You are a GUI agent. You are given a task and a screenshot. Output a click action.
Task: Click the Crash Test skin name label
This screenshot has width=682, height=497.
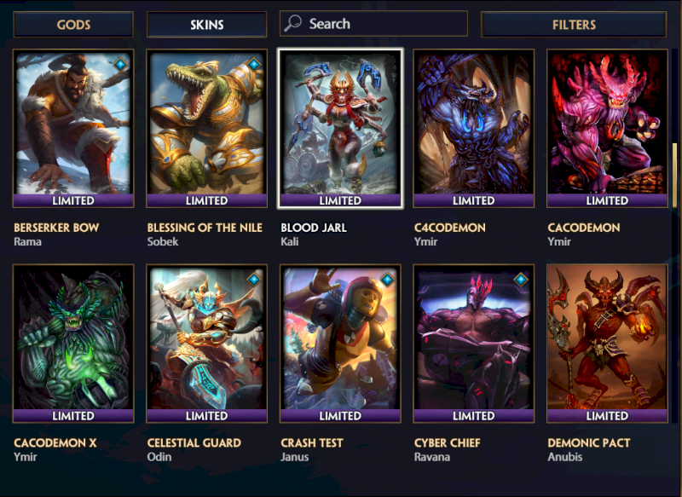tap(312, 442)
